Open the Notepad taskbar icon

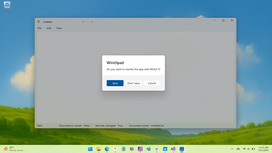(123, 149)
